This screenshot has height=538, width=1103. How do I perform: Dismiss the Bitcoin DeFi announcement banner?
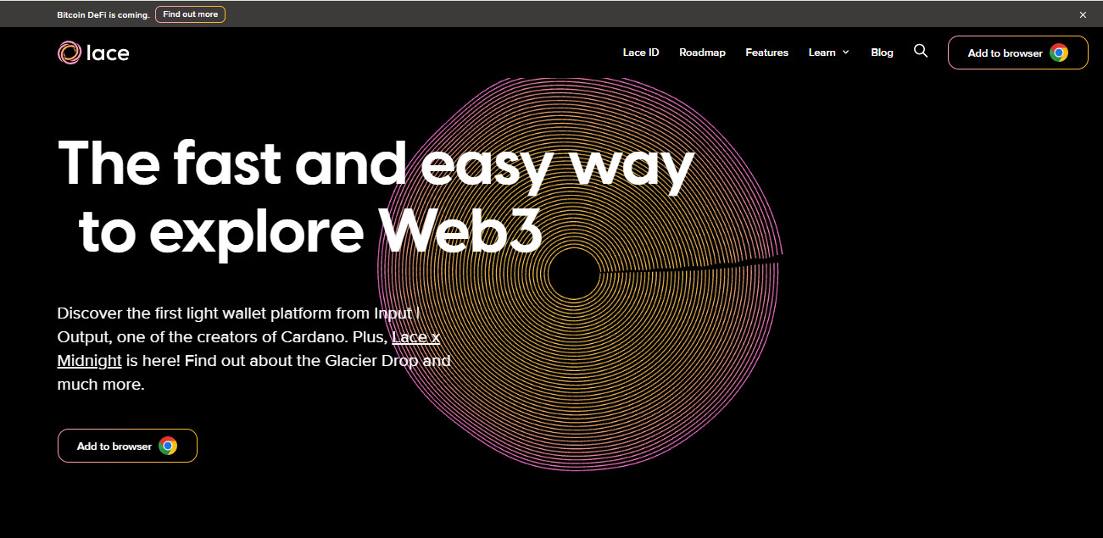1083,14
